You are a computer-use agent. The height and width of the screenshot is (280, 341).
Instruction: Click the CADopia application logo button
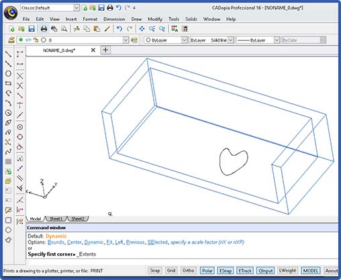tap(11, 13)
